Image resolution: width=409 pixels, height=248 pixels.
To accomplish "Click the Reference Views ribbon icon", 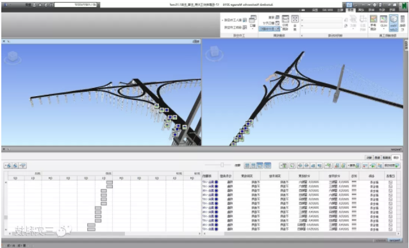I will (374, 22).
